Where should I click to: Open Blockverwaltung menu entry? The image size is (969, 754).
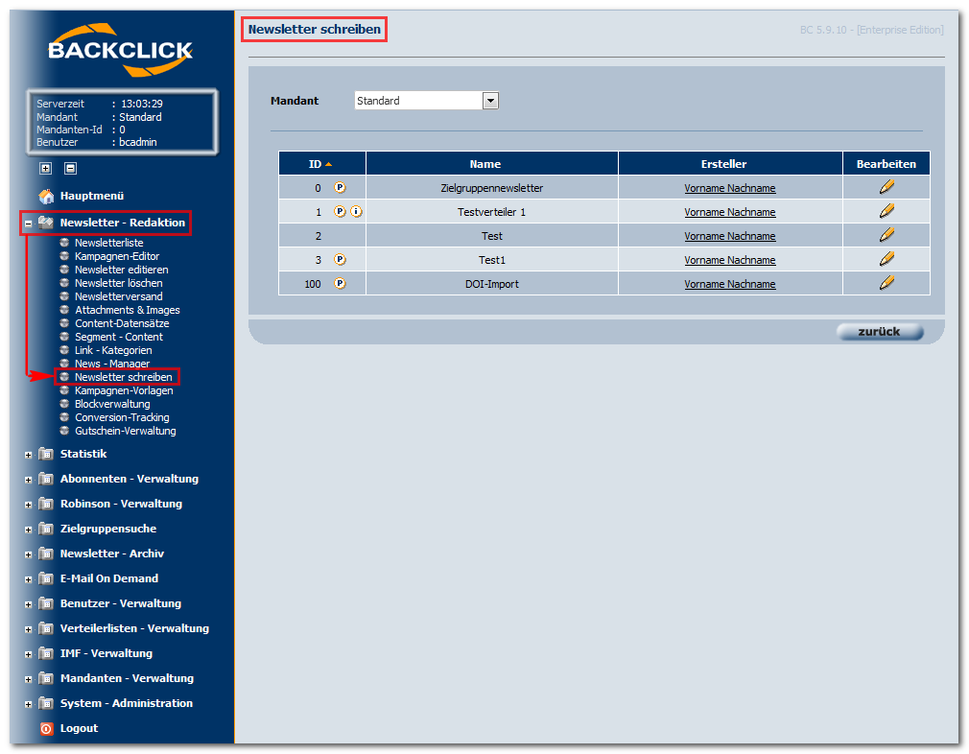click(x=112, y=404)
